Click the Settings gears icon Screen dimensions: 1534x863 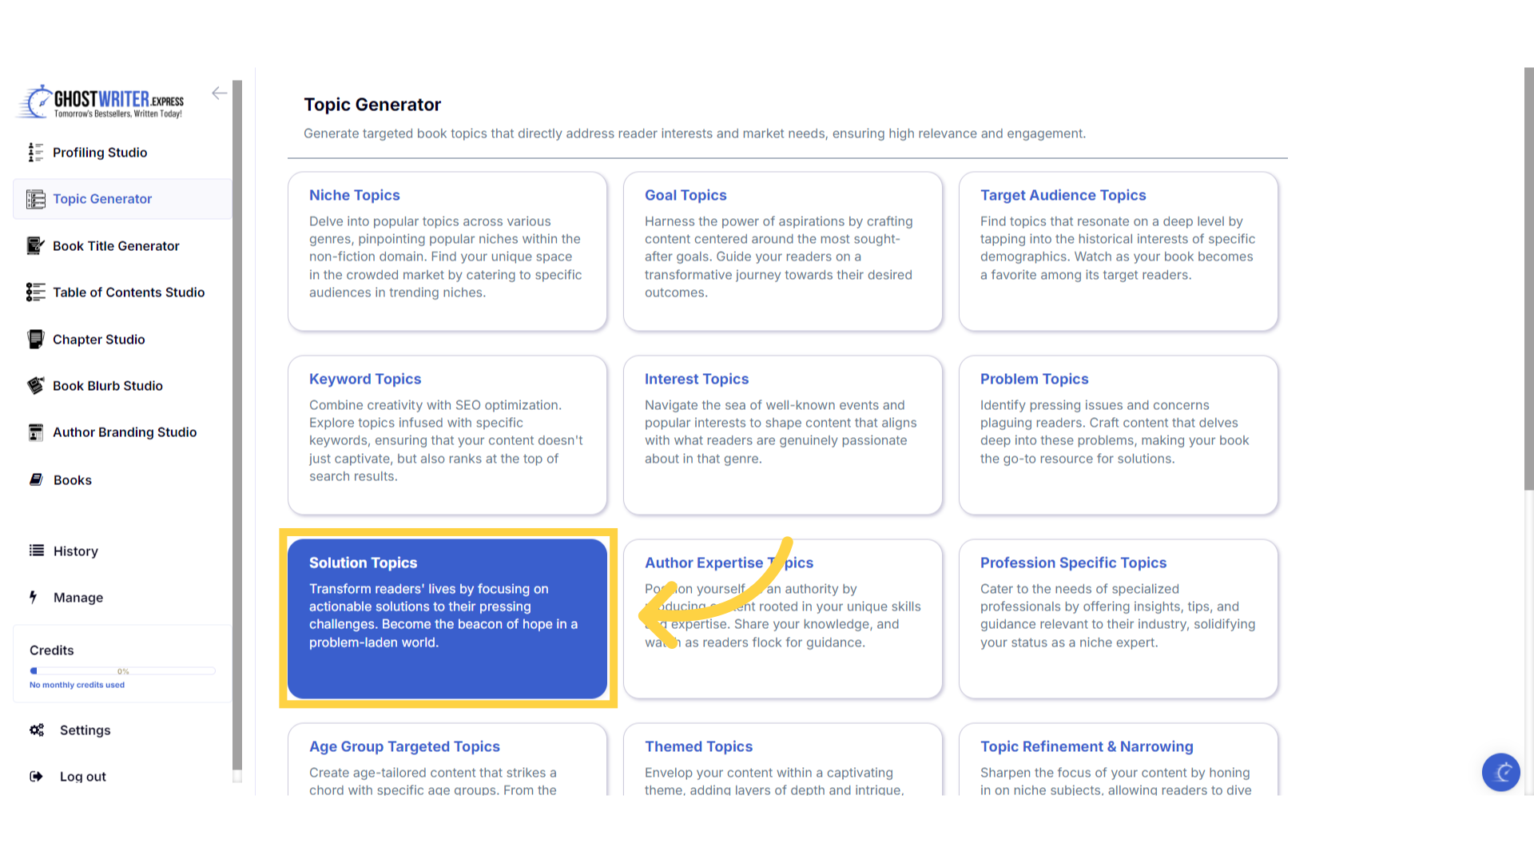[x=37, y=730]
